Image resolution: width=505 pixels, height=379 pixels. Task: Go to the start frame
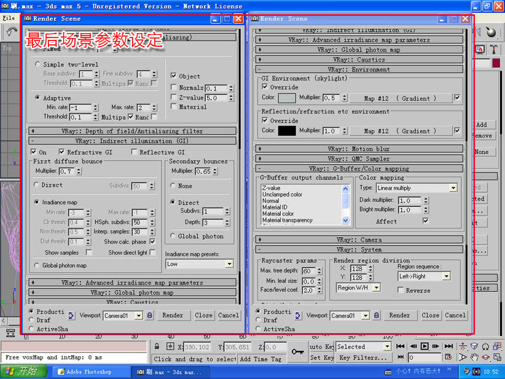[x=401, y=346]
